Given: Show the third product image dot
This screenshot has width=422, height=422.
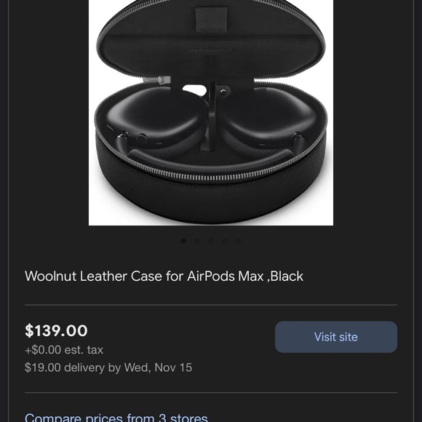Looking at the screenshot, I should click(211, 241).
